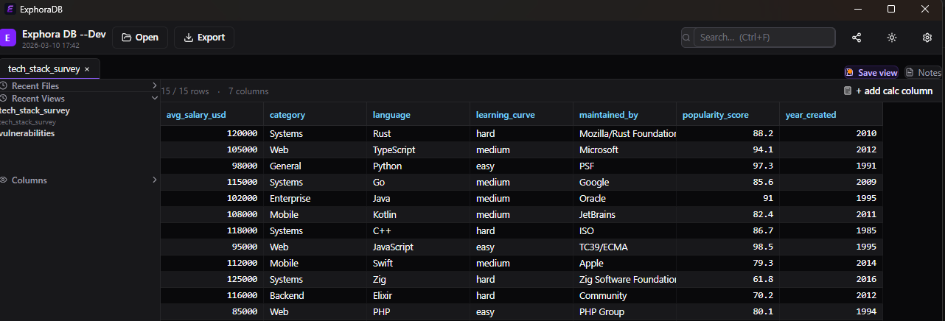The width and height of the screenshot is (945, 321).
Task: Toggle the light/dark theme sun icon
Action: pos(892,38)
